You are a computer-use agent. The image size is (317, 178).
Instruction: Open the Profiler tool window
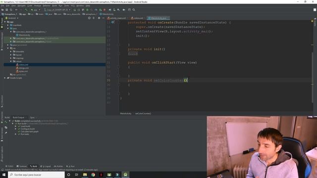pos(58,166)
